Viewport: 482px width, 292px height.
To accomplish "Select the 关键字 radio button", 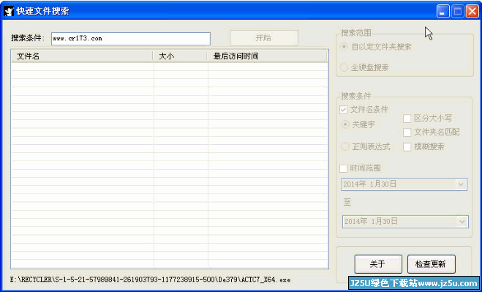I will 345,124.
